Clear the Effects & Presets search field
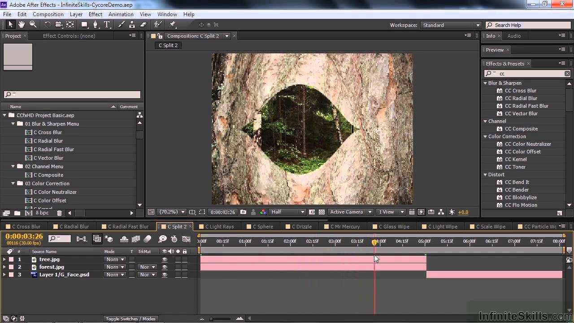Image resolution: width=574 pixels, height=323 pixels. (x=567, y=74)
